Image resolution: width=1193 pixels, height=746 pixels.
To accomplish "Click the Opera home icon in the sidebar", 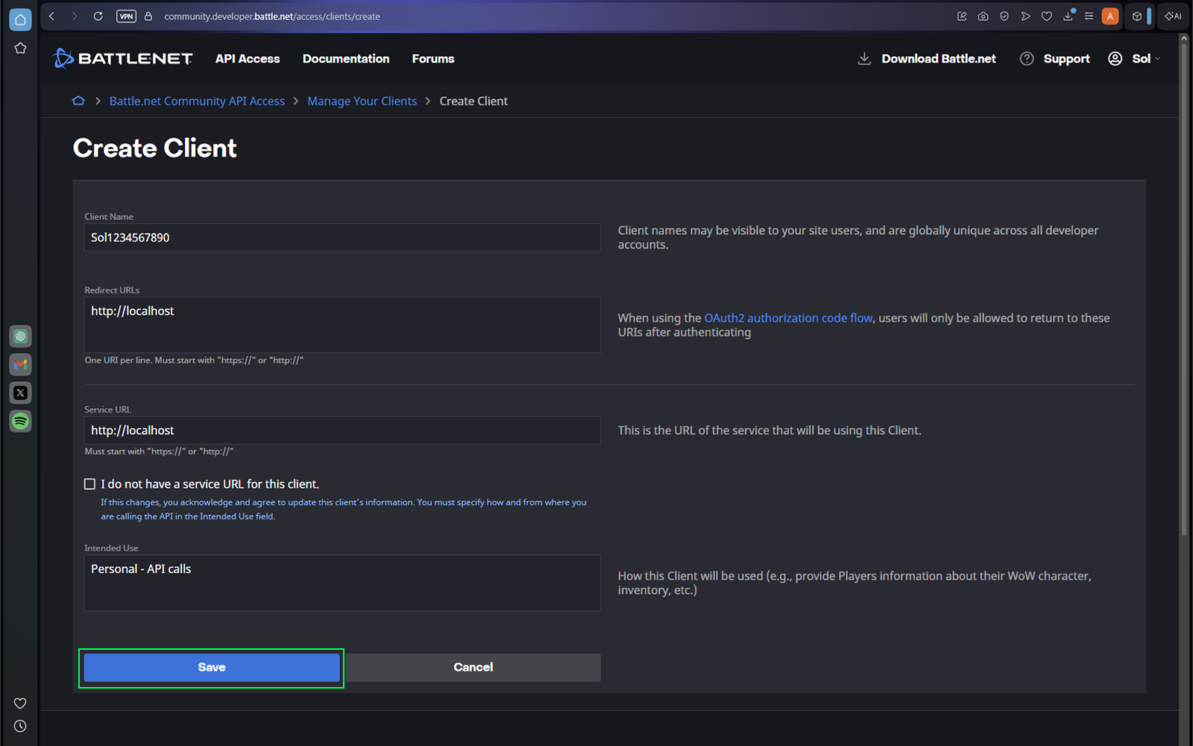I will (x=20, y=19).
